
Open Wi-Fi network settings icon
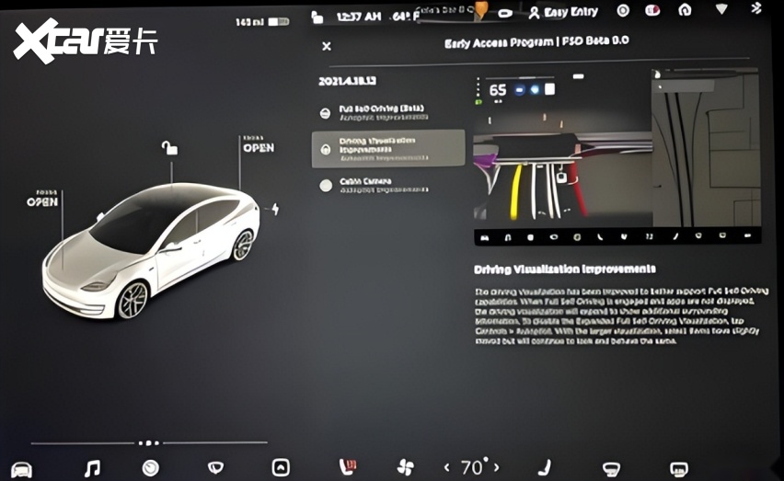point(721,8)
